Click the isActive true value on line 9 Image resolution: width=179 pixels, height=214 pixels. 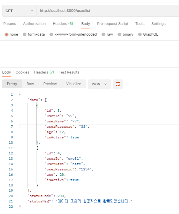pyautogui.click(x=75, y=137)
